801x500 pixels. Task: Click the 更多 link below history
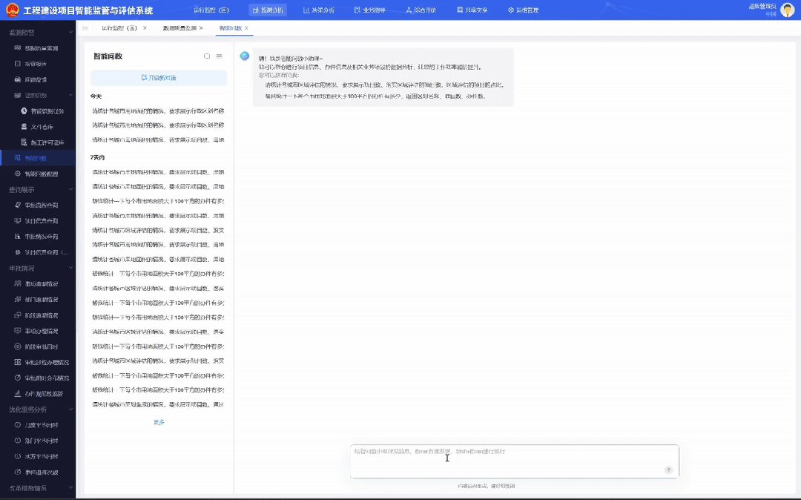tap(159, 422)
